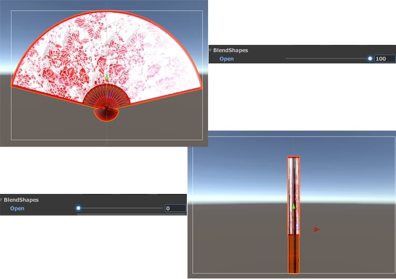The width and height of the screenshot is (396, 279).
Task: Click the red X-axis arrow beside closed fan
Action: 316,229
